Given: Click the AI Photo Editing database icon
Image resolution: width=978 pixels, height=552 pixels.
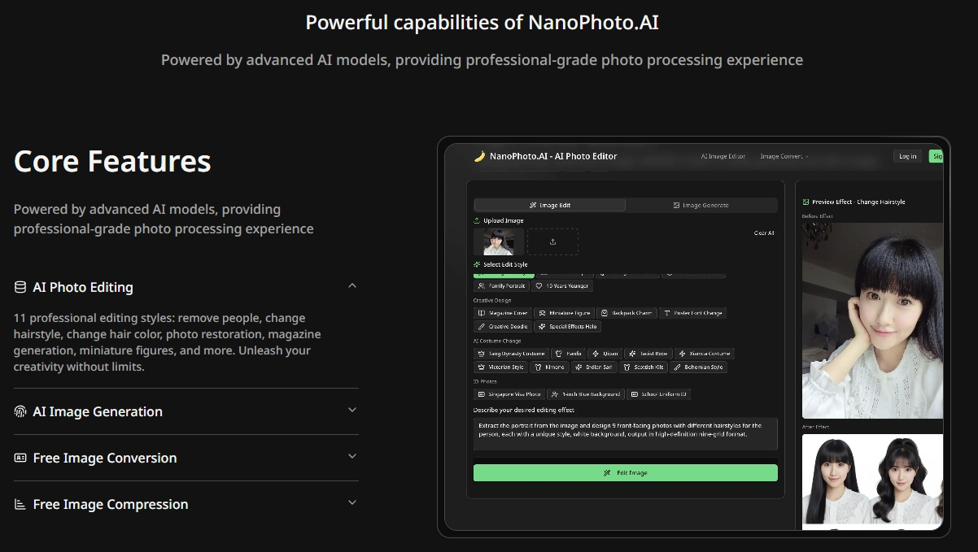Looking at the screenshot, I should pyautogui.click(x=20, y=287).
